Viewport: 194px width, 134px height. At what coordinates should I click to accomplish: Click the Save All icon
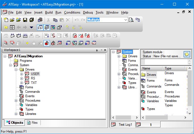31,20
